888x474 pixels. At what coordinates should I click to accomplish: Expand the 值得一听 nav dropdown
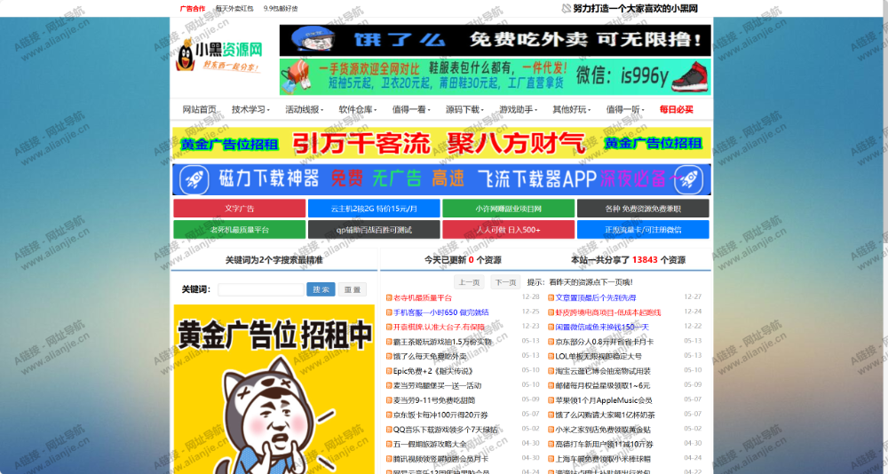[625, 110]
